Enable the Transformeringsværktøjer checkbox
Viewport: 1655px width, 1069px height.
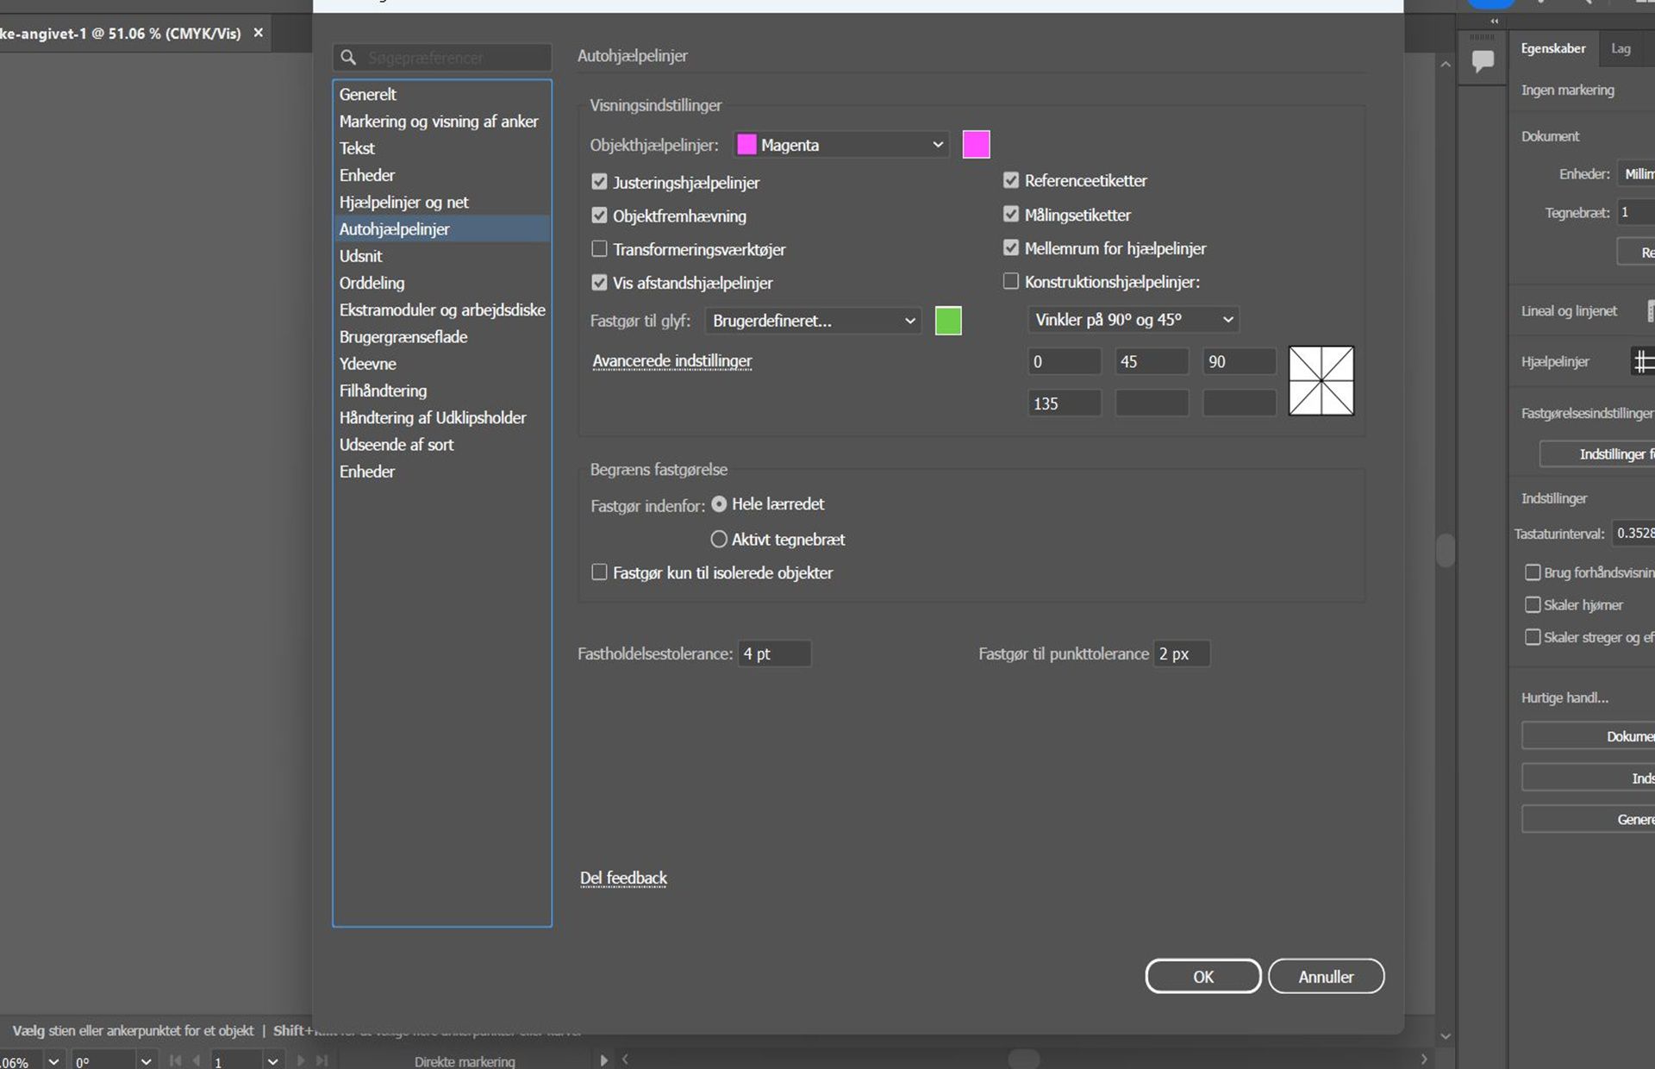pos(599,249)
